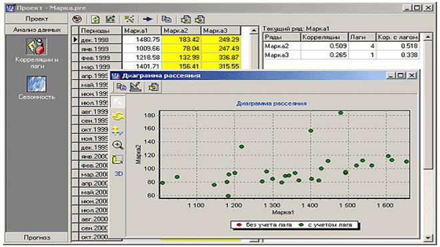
Task: Click the с учетом лага legend entry
Action: (x=326, y=224)
